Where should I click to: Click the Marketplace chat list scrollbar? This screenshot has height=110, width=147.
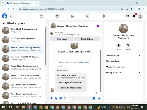coord(45,47)
